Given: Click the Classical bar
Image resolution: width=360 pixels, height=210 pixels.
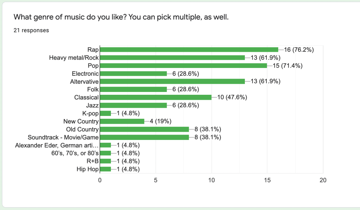Looking at the screenshot, I should [x=156, y=97].
